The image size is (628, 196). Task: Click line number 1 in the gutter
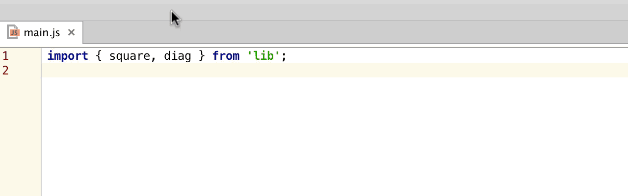[x=5, y=56]
